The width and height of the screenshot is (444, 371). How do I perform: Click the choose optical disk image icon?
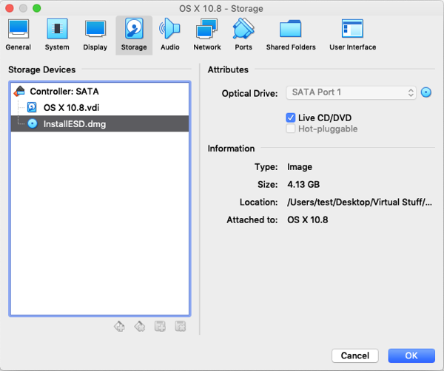[426, 92]
